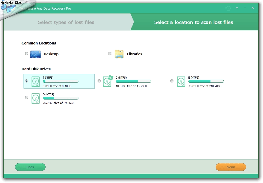Click '78.84GB free of 210.20GB' text
This screenshot has height=183, width=263.
point(205,86)
